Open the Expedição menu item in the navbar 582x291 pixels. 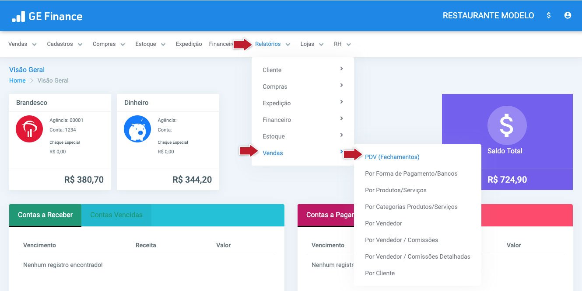189,44
